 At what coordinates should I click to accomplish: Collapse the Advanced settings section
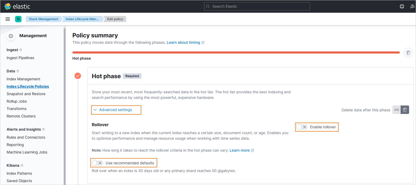[x=113, y=110]
